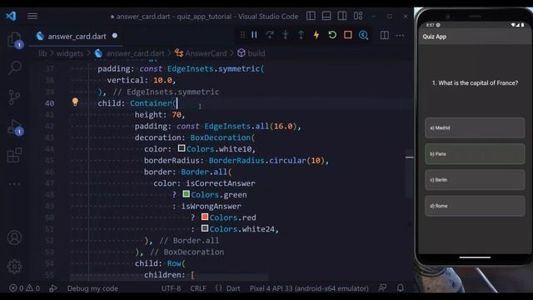This screenshot has height=300, width=533.
Task: Open color picker for Colors.green swatch
Action: 186,194
